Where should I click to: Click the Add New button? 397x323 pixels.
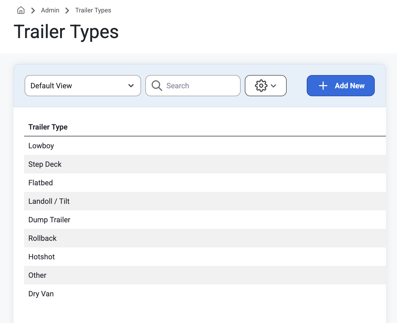pyautogui.click(x=341, y=86)
